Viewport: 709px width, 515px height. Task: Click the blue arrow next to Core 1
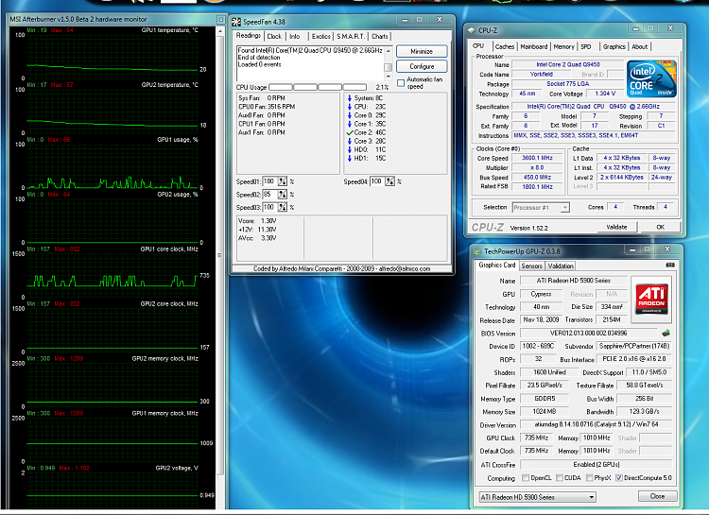pyautogui.click(x=350, y=124)
